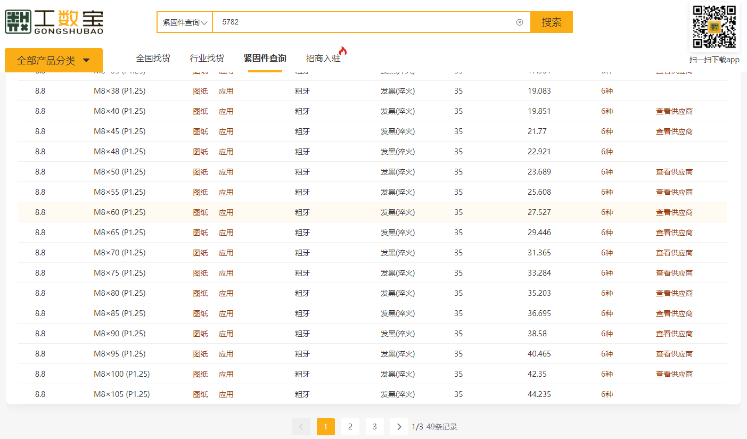Open 图纸 drawing for M8×38
The width and height of the screenshot is (747, 439).
coord(200,91)
